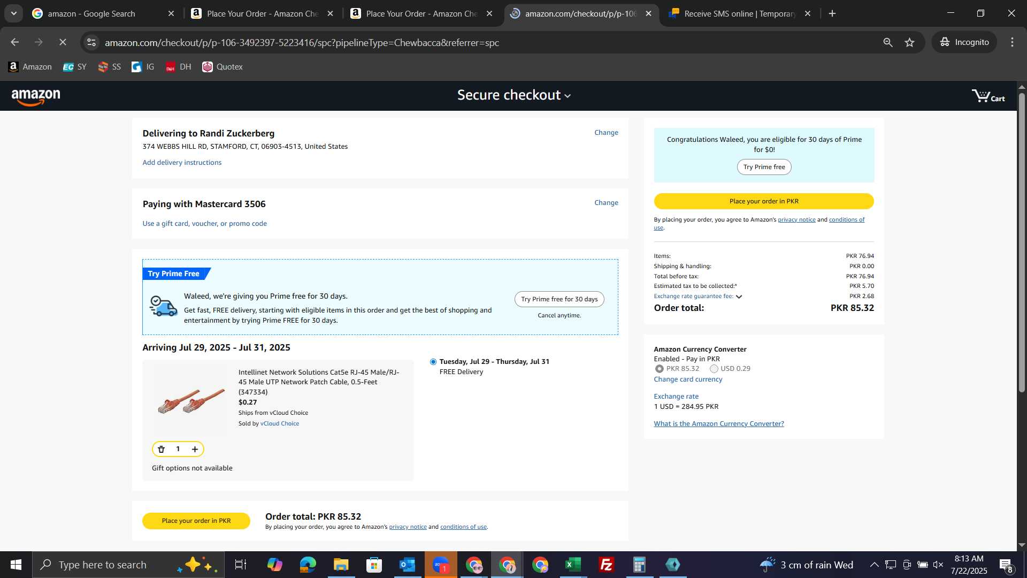Click the Amazon logo in checkout header
Screen dimensions: 1027x578
point(36,97)
